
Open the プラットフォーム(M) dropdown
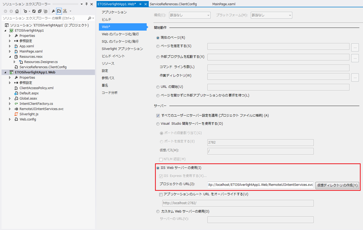click(x=271, y=15)
